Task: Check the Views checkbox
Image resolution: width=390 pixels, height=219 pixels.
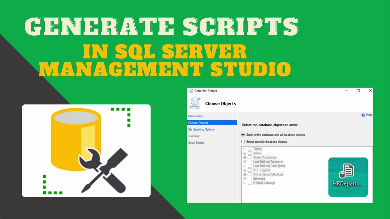Action: click(250, 153)
